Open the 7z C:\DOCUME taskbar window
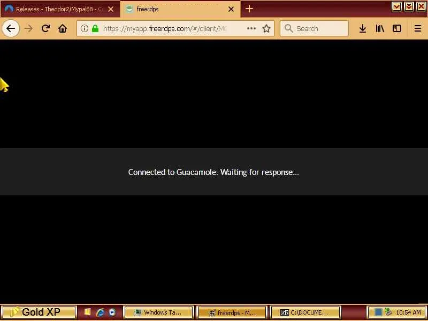The height and width of the screenshot is (321, 428). click(x=305, y=312)
